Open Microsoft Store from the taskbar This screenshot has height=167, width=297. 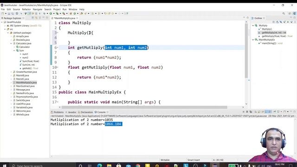click(x=119, y=166)
